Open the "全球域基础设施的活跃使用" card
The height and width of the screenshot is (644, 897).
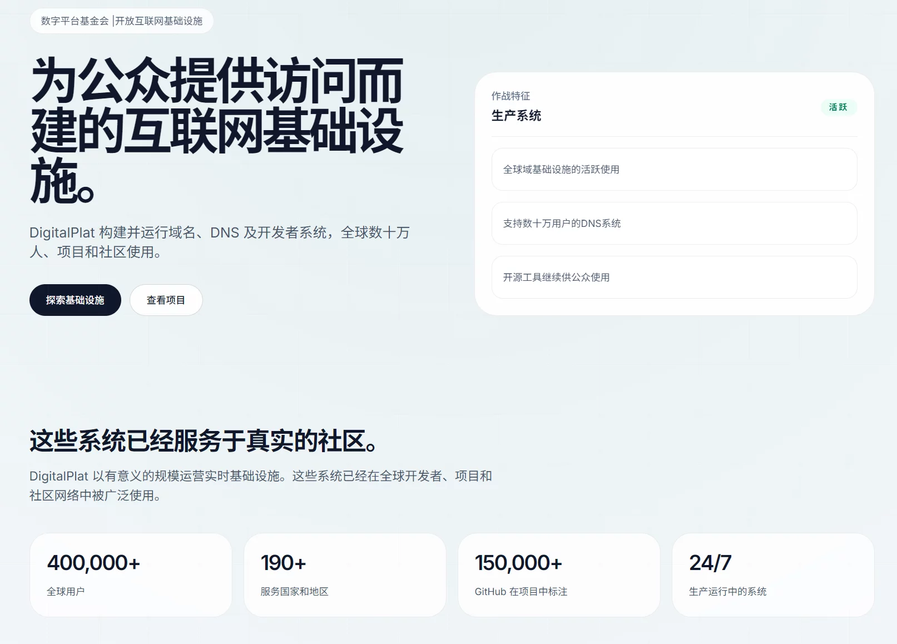[x=673, y=170]
